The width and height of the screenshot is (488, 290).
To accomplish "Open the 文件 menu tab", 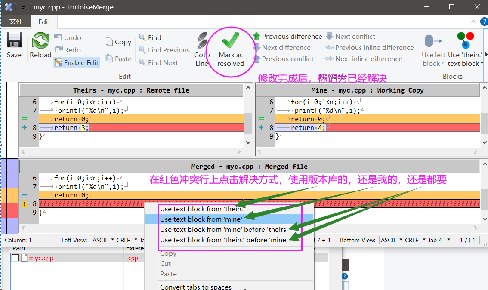I will pyautogui.click(x=16, y=22).
